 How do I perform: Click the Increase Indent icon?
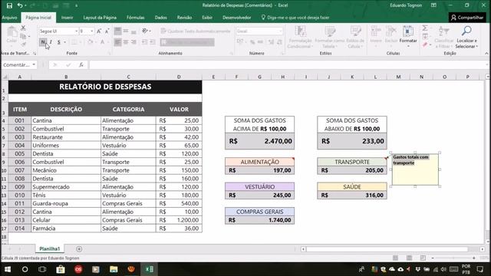click(153, 42)
